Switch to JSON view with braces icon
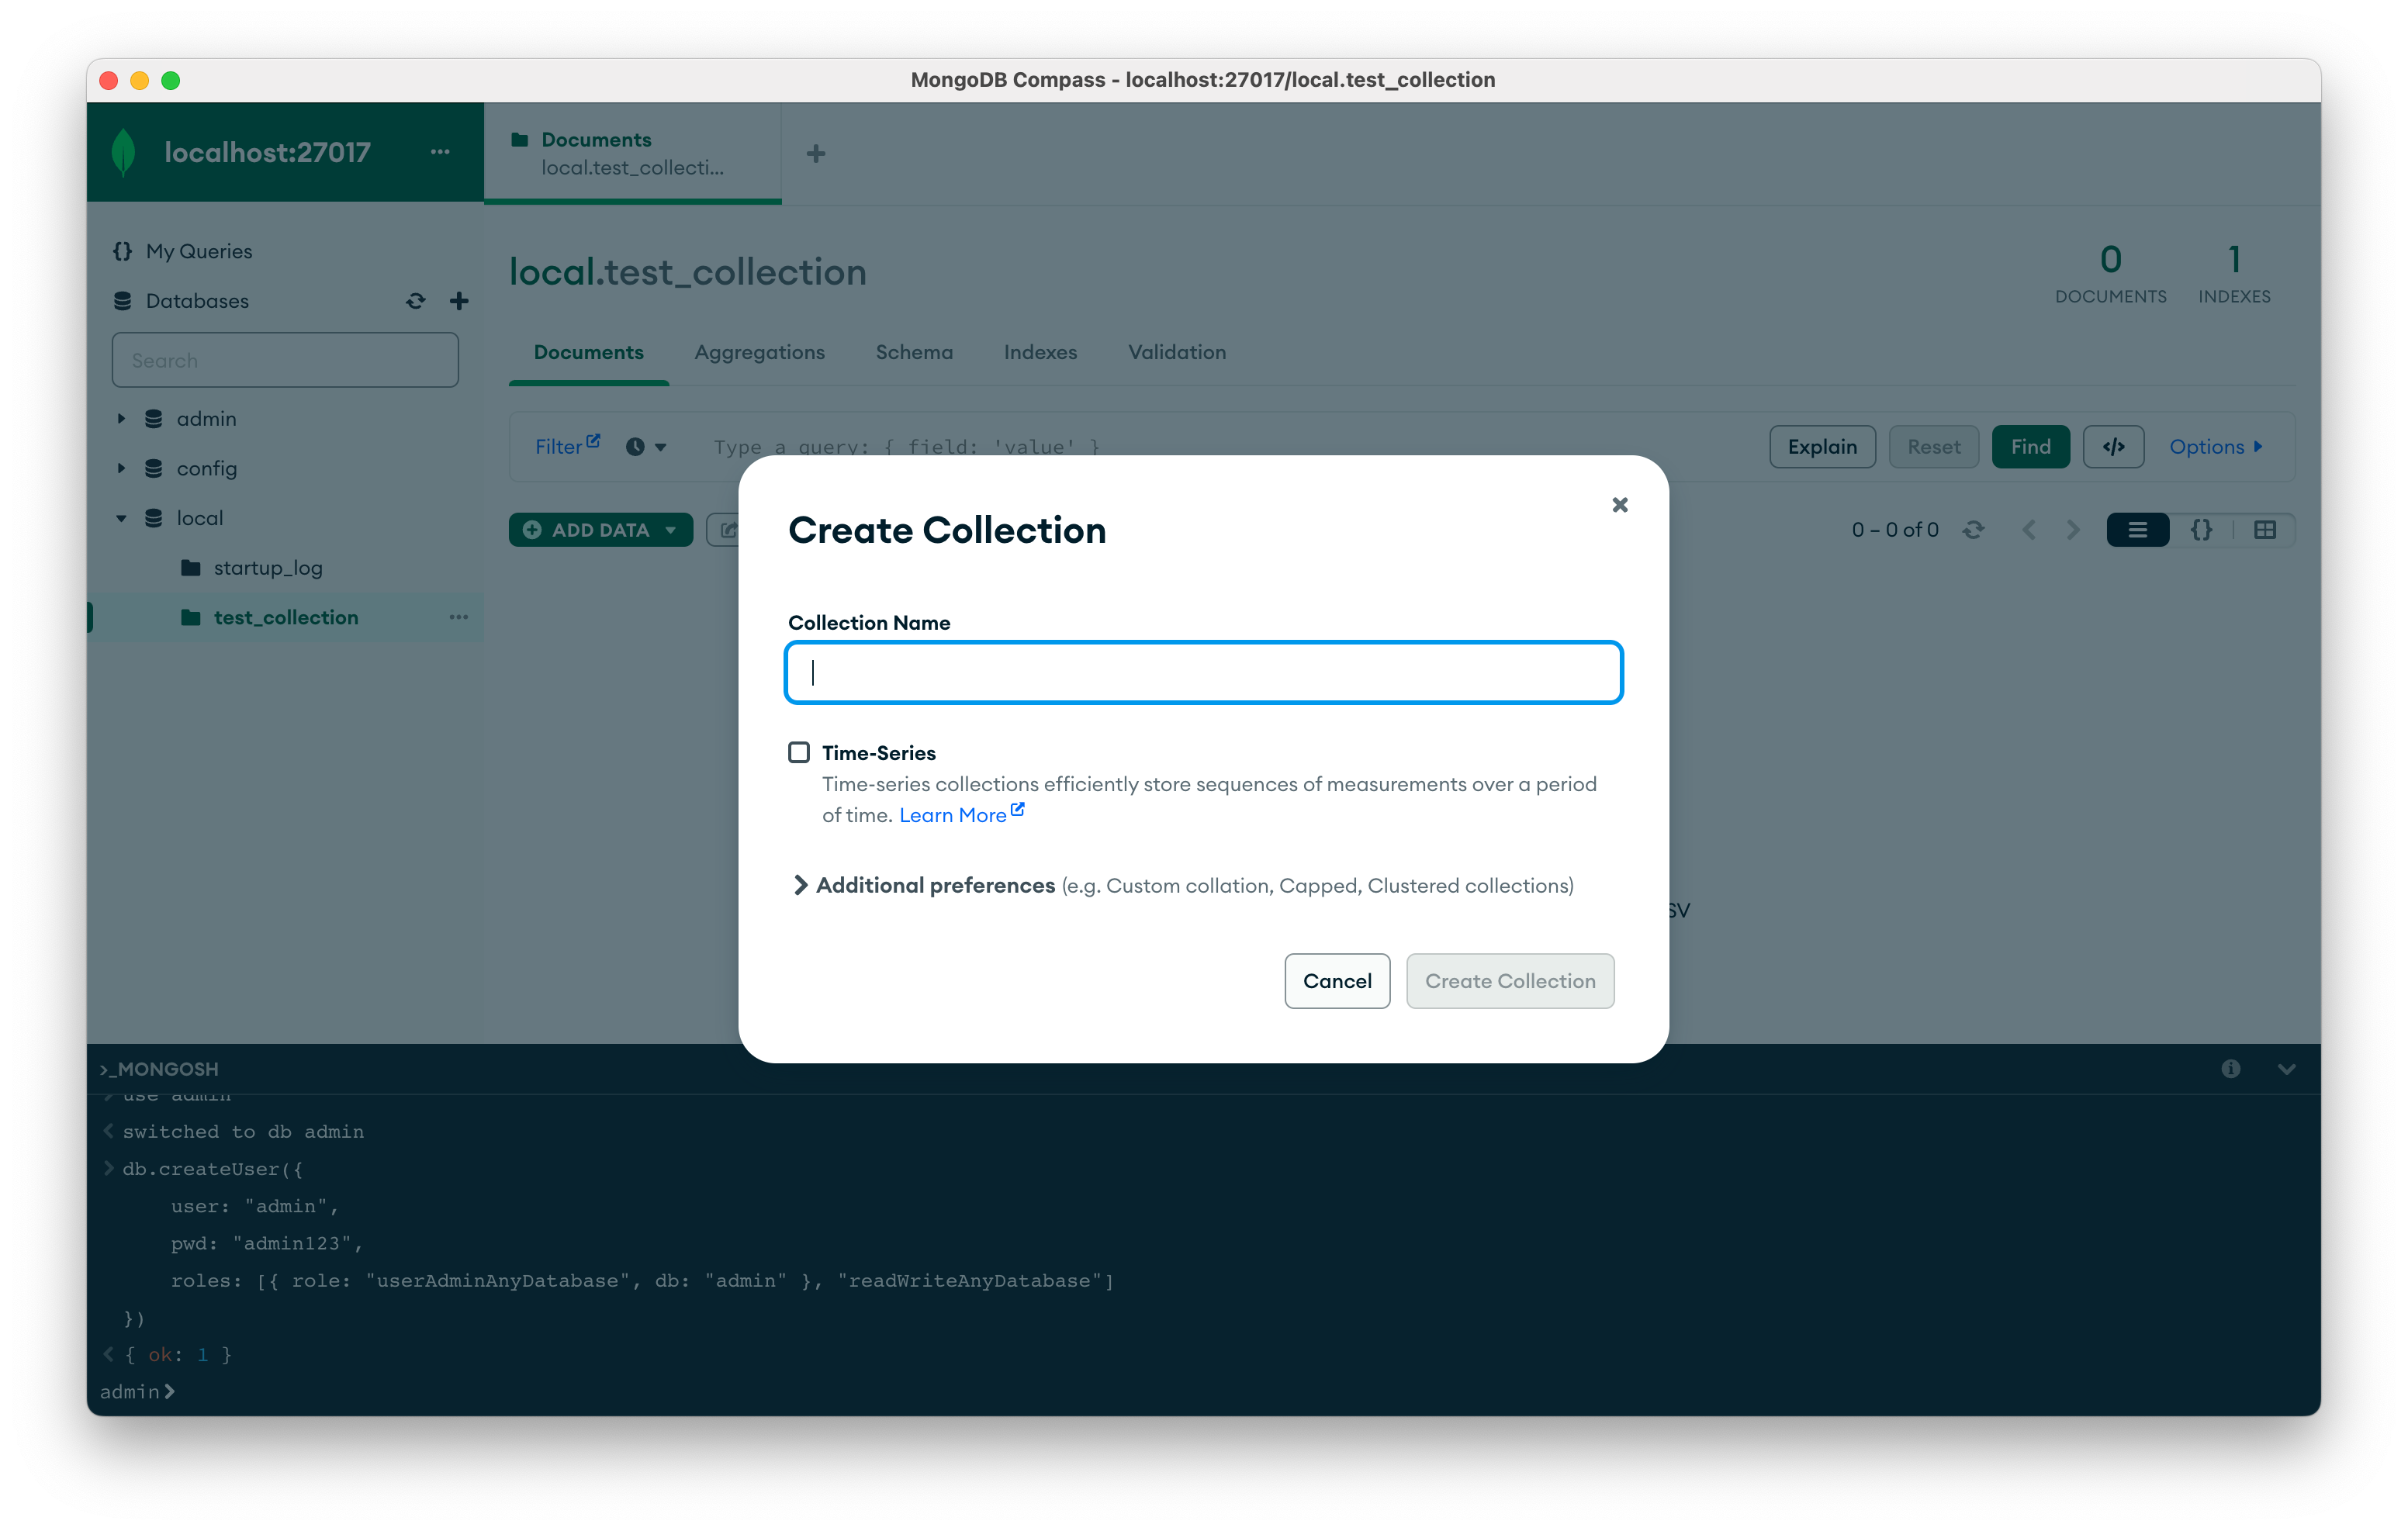 2201,530
